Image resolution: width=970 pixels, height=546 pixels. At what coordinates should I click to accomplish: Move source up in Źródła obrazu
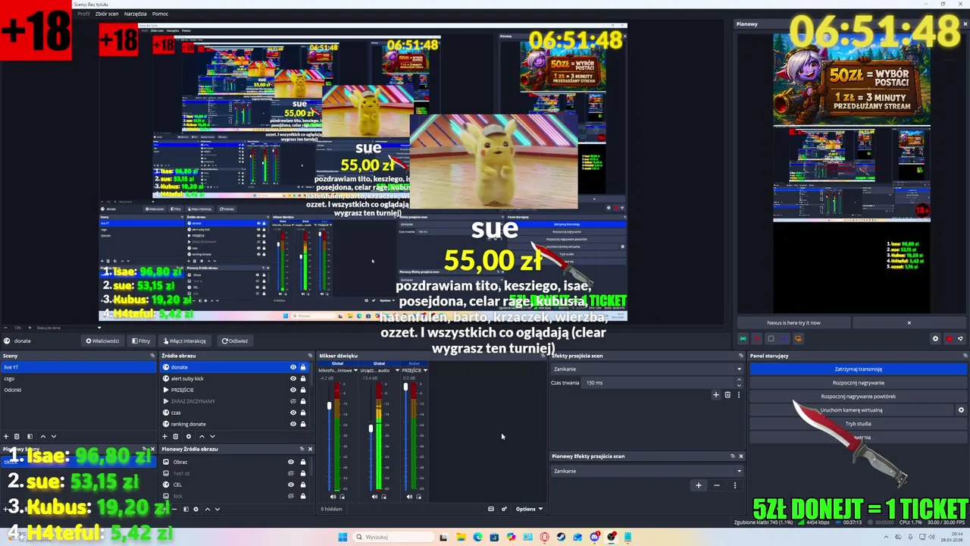click(202, 436)
